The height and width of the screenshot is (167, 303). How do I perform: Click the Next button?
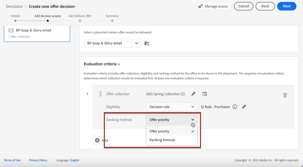(x=287, y=6)
